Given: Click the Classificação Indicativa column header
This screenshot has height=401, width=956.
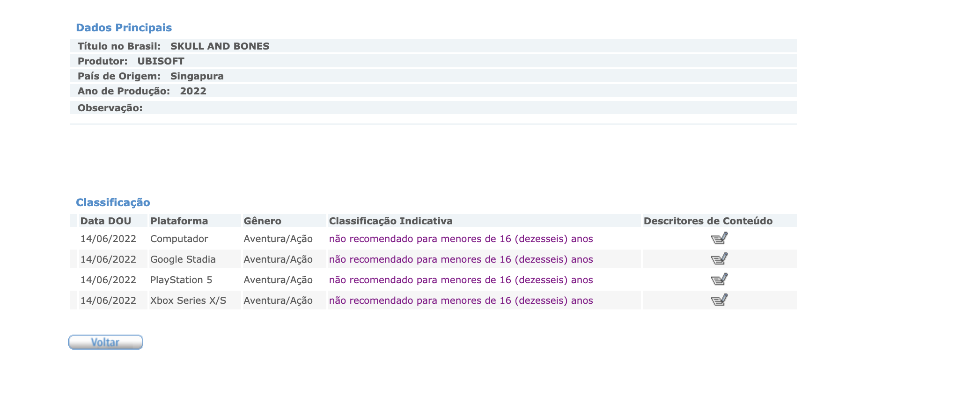Looking at the screenshot, I should [390, 221].
